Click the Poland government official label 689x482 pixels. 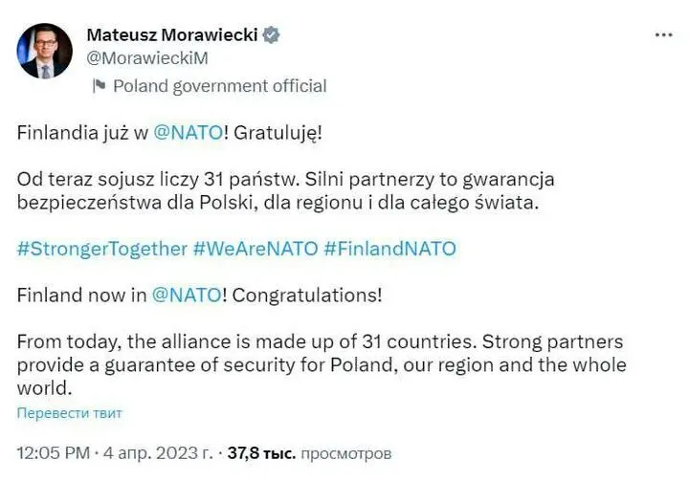tap(219, 86)
